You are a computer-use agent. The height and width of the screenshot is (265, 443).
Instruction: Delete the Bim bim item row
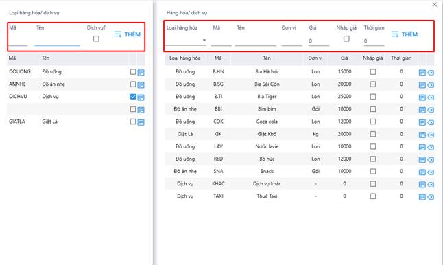431,110
